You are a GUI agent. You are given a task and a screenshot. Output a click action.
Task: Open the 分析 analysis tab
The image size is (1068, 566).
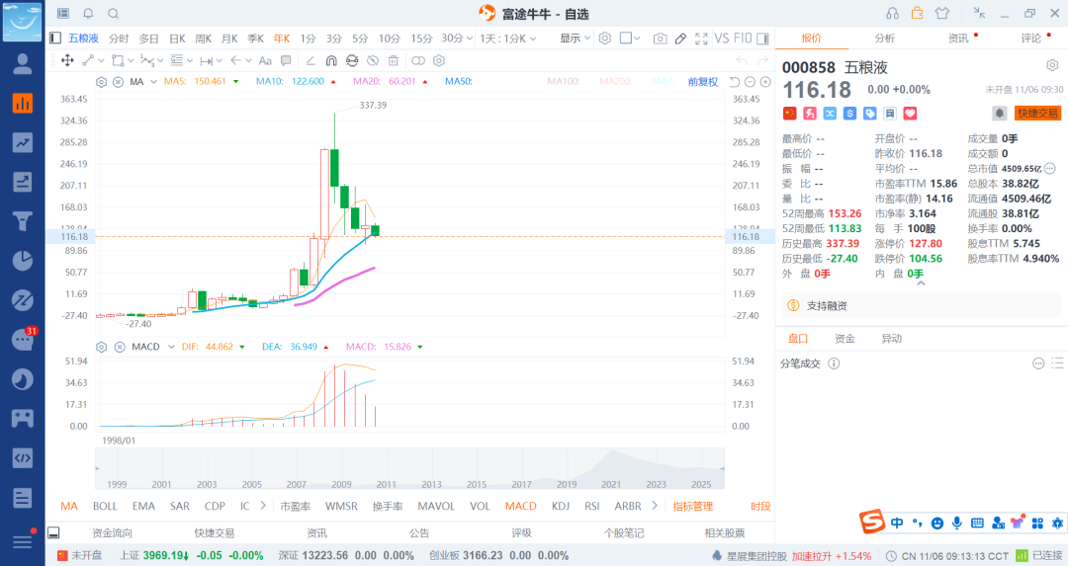(885, 39)
